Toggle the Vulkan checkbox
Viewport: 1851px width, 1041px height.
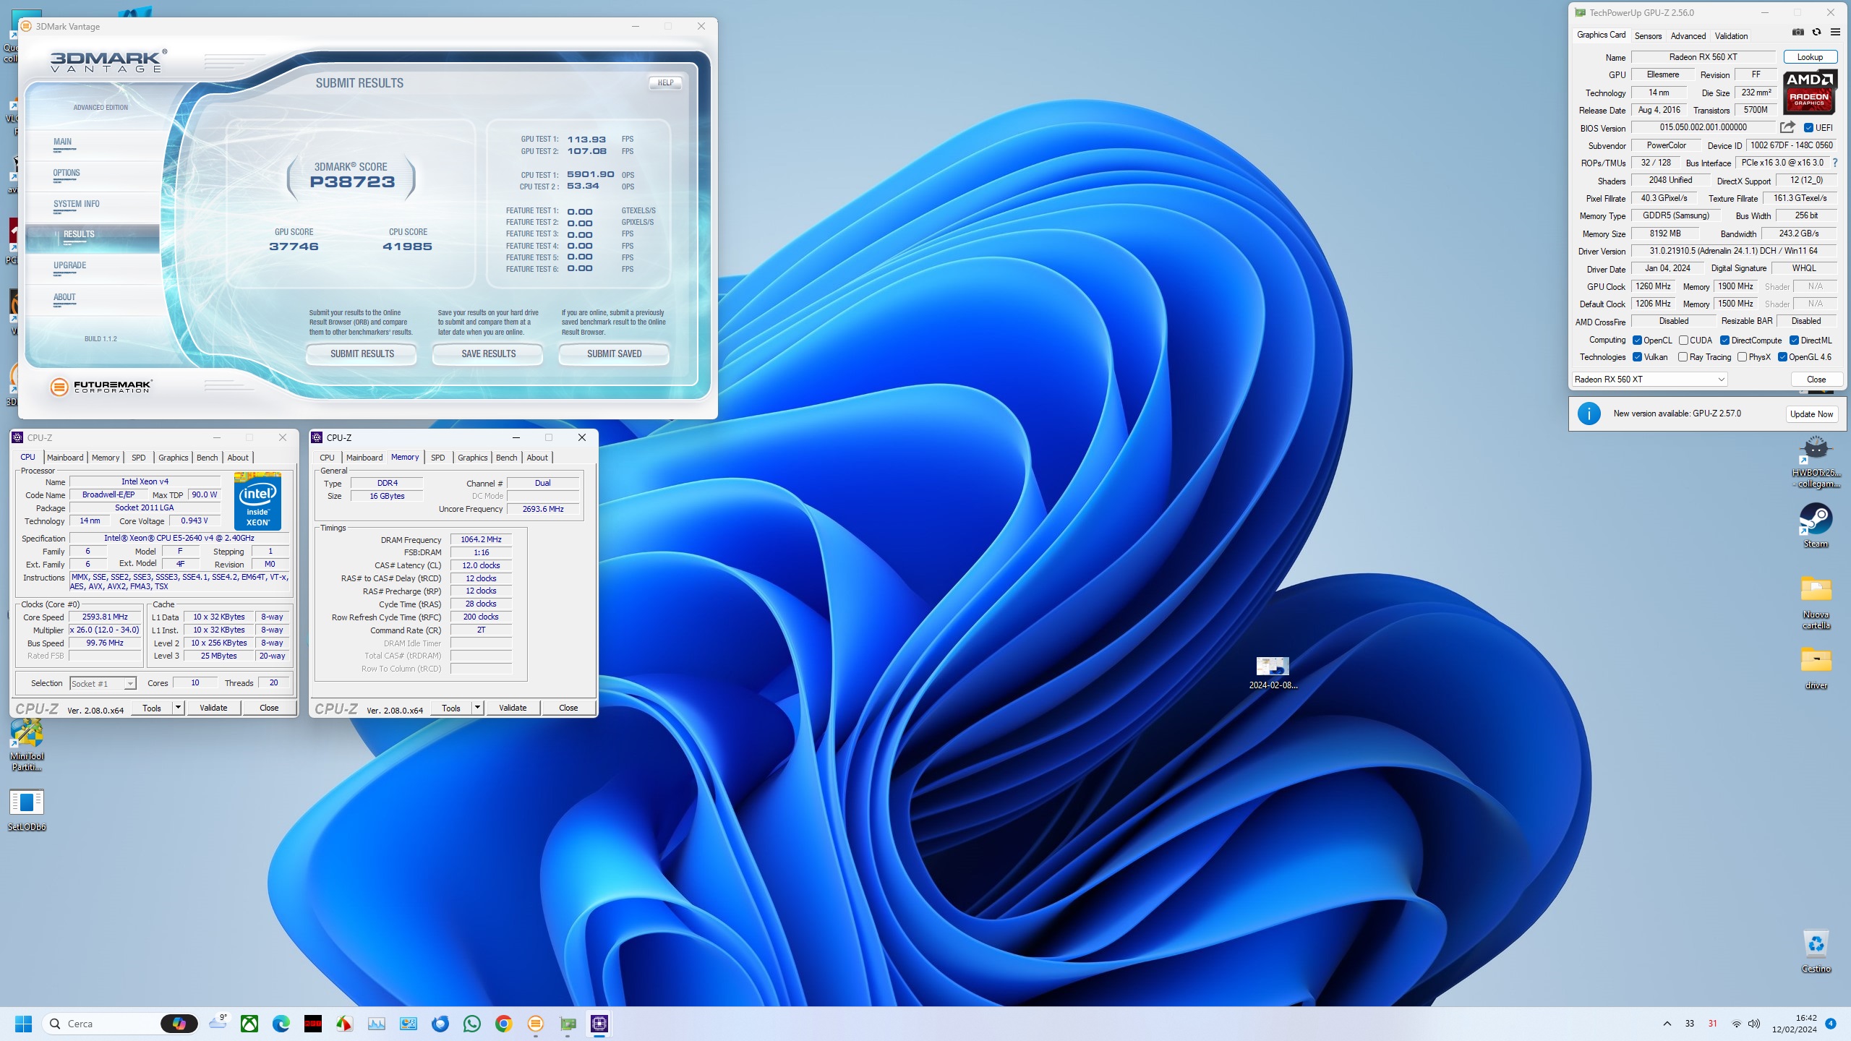(x=1637, y=357)
